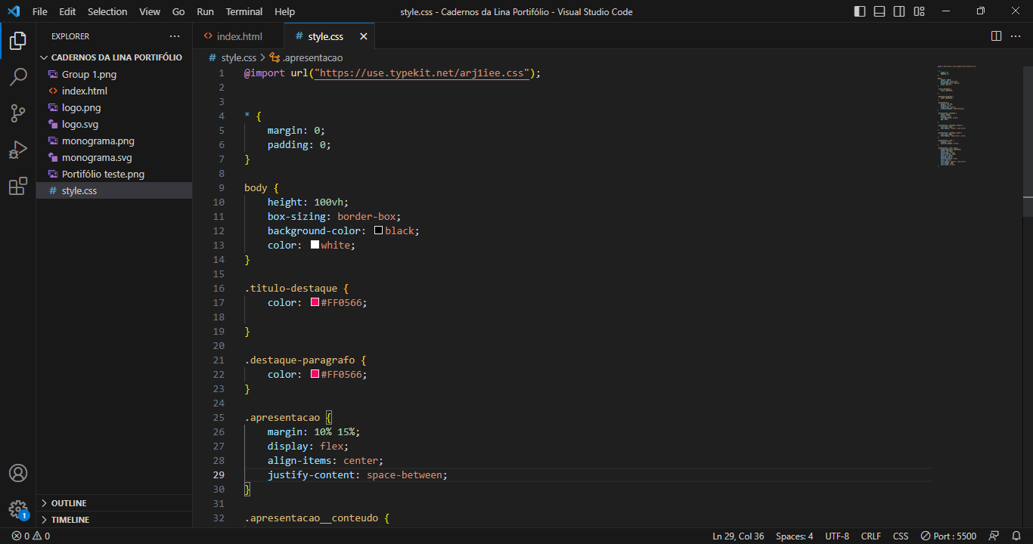Viewport: 1033px width, 544px height.
Task: Open logo.svg in the explorer
Action: (x=114, y=124)
